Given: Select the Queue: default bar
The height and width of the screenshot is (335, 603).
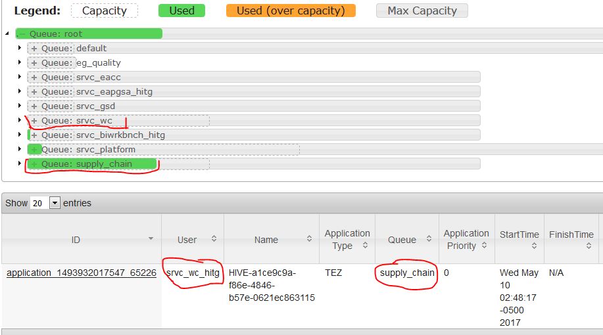Looking at the screenshot, I should tap(315, 48).
